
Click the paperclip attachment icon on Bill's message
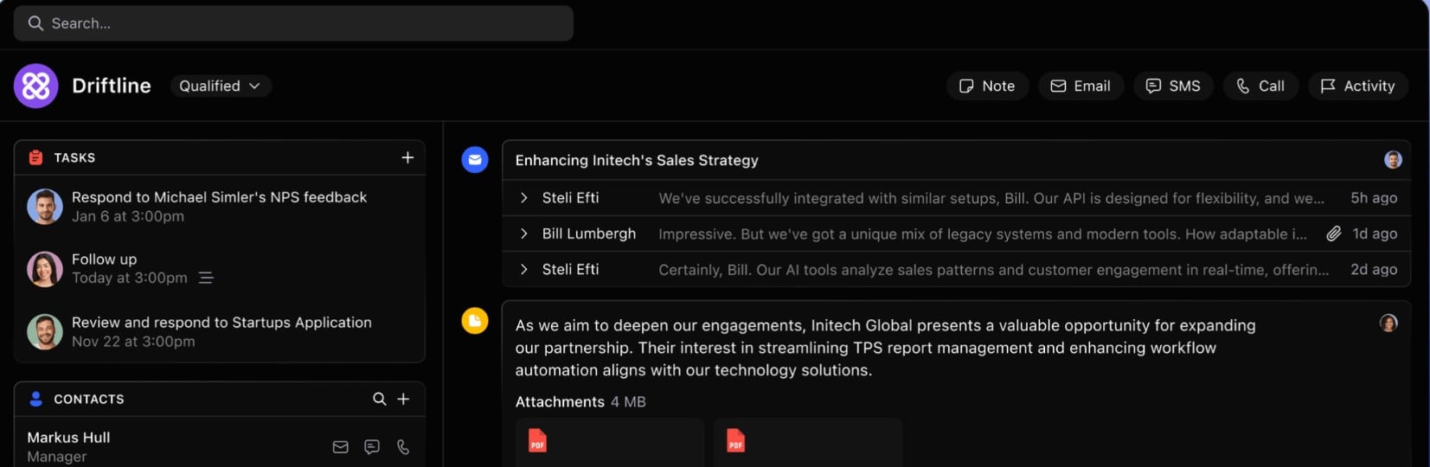[x=1334, y=233]
